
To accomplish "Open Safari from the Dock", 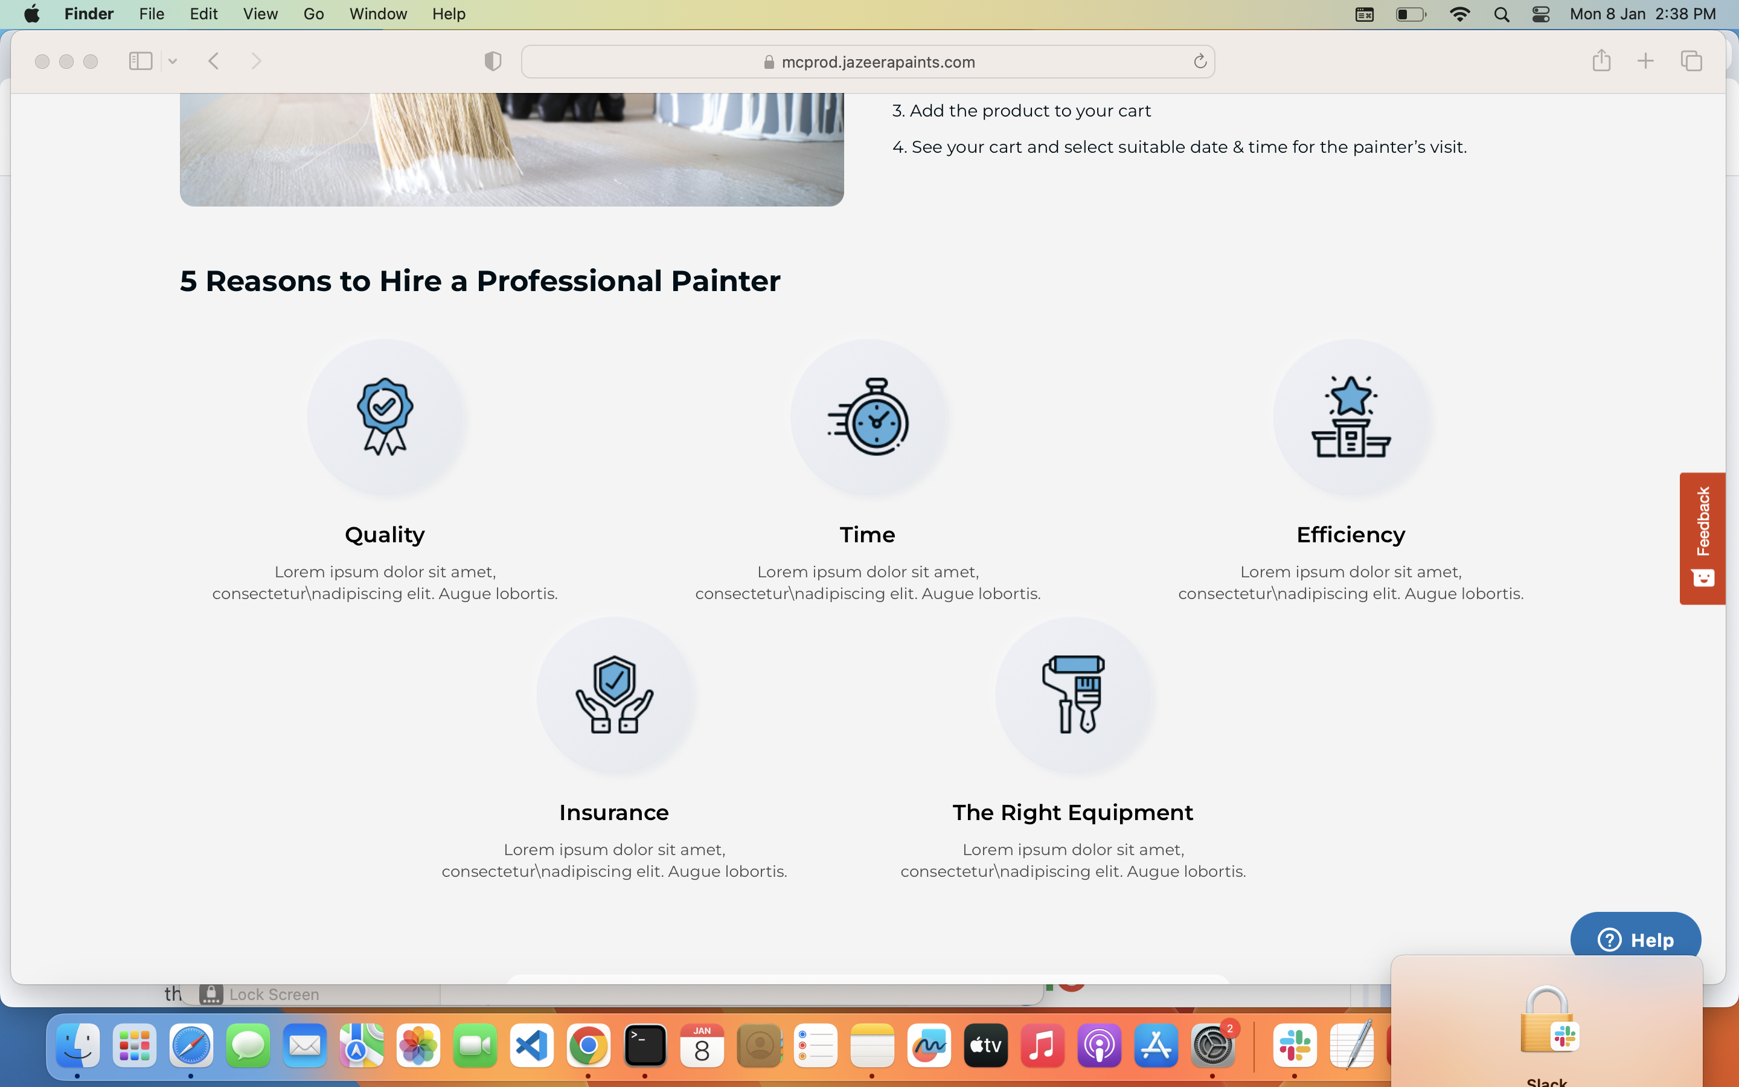I will (x=191, y=1045).
